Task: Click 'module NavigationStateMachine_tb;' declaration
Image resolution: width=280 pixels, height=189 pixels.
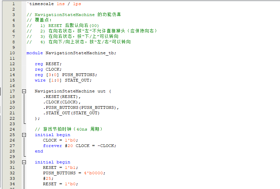Action: tap(71, 53)
